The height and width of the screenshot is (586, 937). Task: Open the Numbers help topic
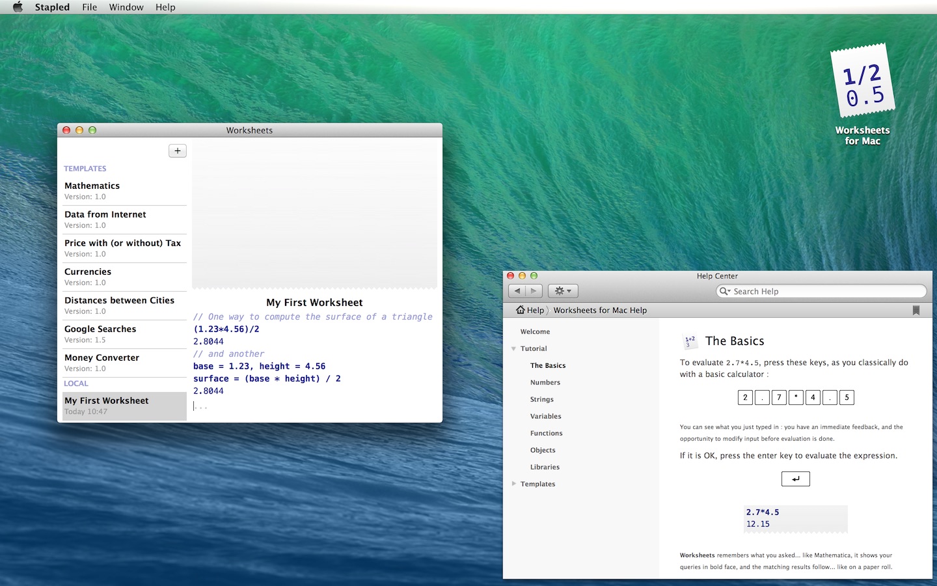[x=545, y=382]
